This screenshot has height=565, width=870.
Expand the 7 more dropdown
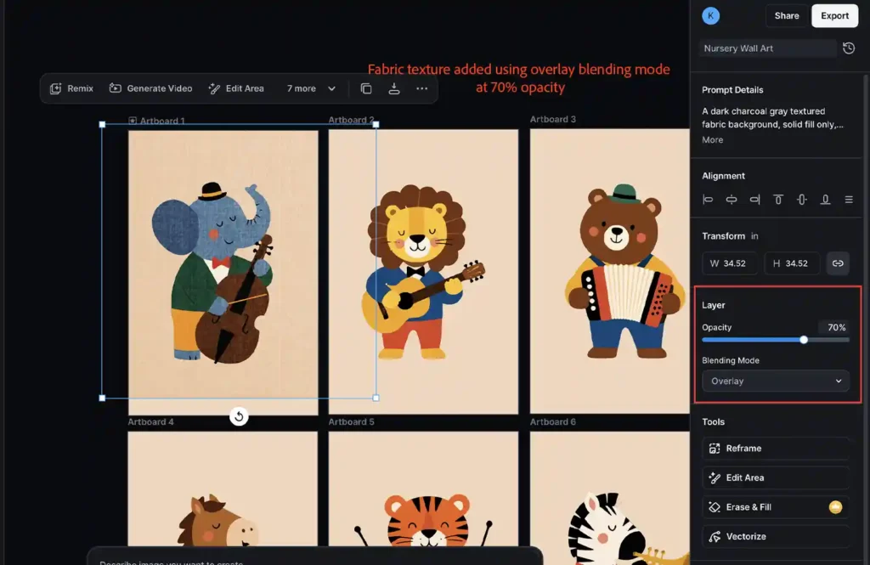tap(311, 88)
